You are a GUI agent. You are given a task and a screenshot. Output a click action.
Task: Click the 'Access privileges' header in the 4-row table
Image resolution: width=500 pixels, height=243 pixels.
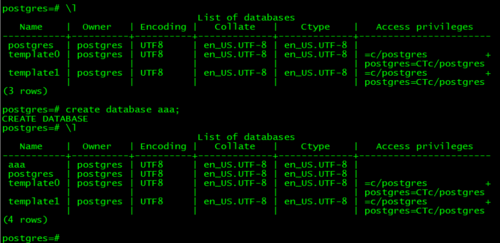click(425, 146)
